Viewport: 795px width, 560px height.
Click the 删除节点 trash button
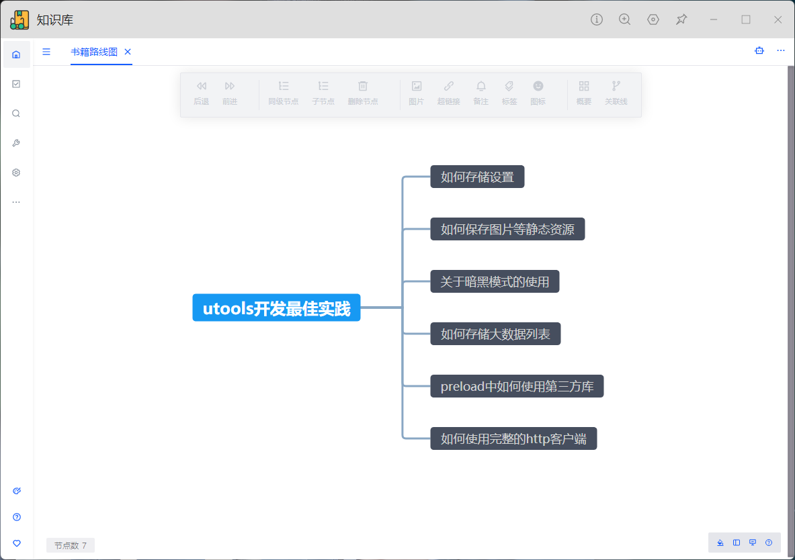pyautogui.click(x=363, y=93)
